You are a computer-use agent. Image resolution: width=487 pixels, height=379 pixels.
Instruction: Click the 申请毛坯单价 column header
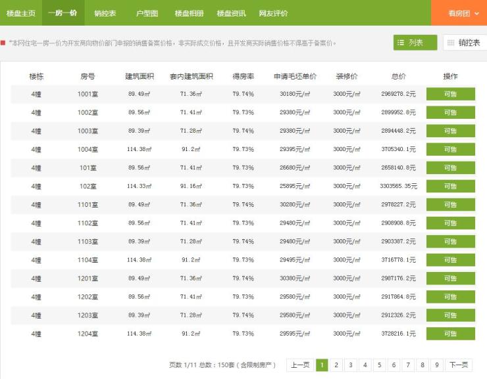tap(295, 76)
